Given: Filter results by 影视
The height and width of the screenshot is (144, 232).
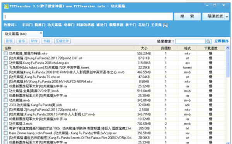Looking at the screenshot, I should coord(9,41).
